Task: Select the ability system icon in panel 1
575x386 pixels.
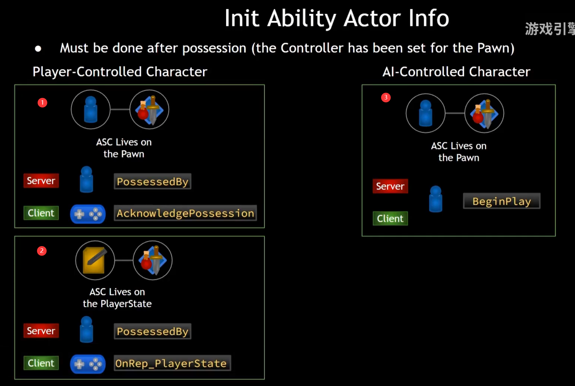Action: click(149, 109)
